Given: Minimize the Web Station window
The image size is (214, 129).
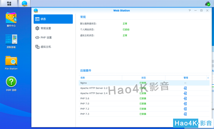Looking at the screenshot, I should [195, 10].
